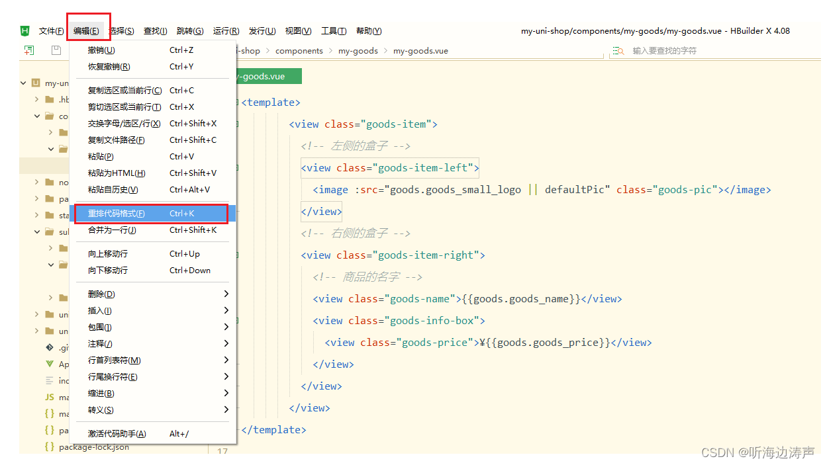Close the 编辑(E) menu in the menu bar

pyautogui.click(x=87, y=31)
